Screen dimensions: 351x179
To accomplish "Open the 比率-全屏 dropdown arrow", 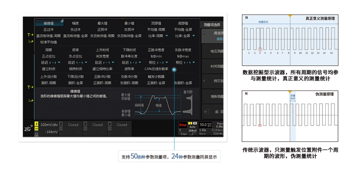I will pyautogui.click(x=194, y=36).
